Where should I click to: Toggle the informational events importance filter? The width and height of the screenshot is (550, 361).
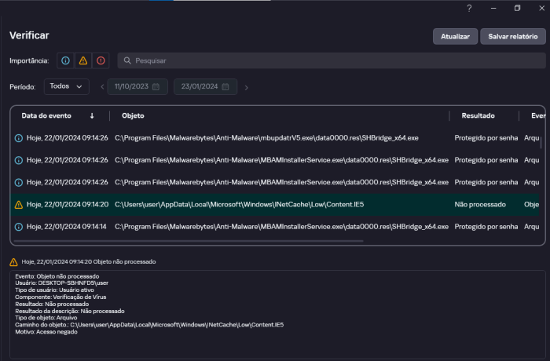[x=66, y=60]
